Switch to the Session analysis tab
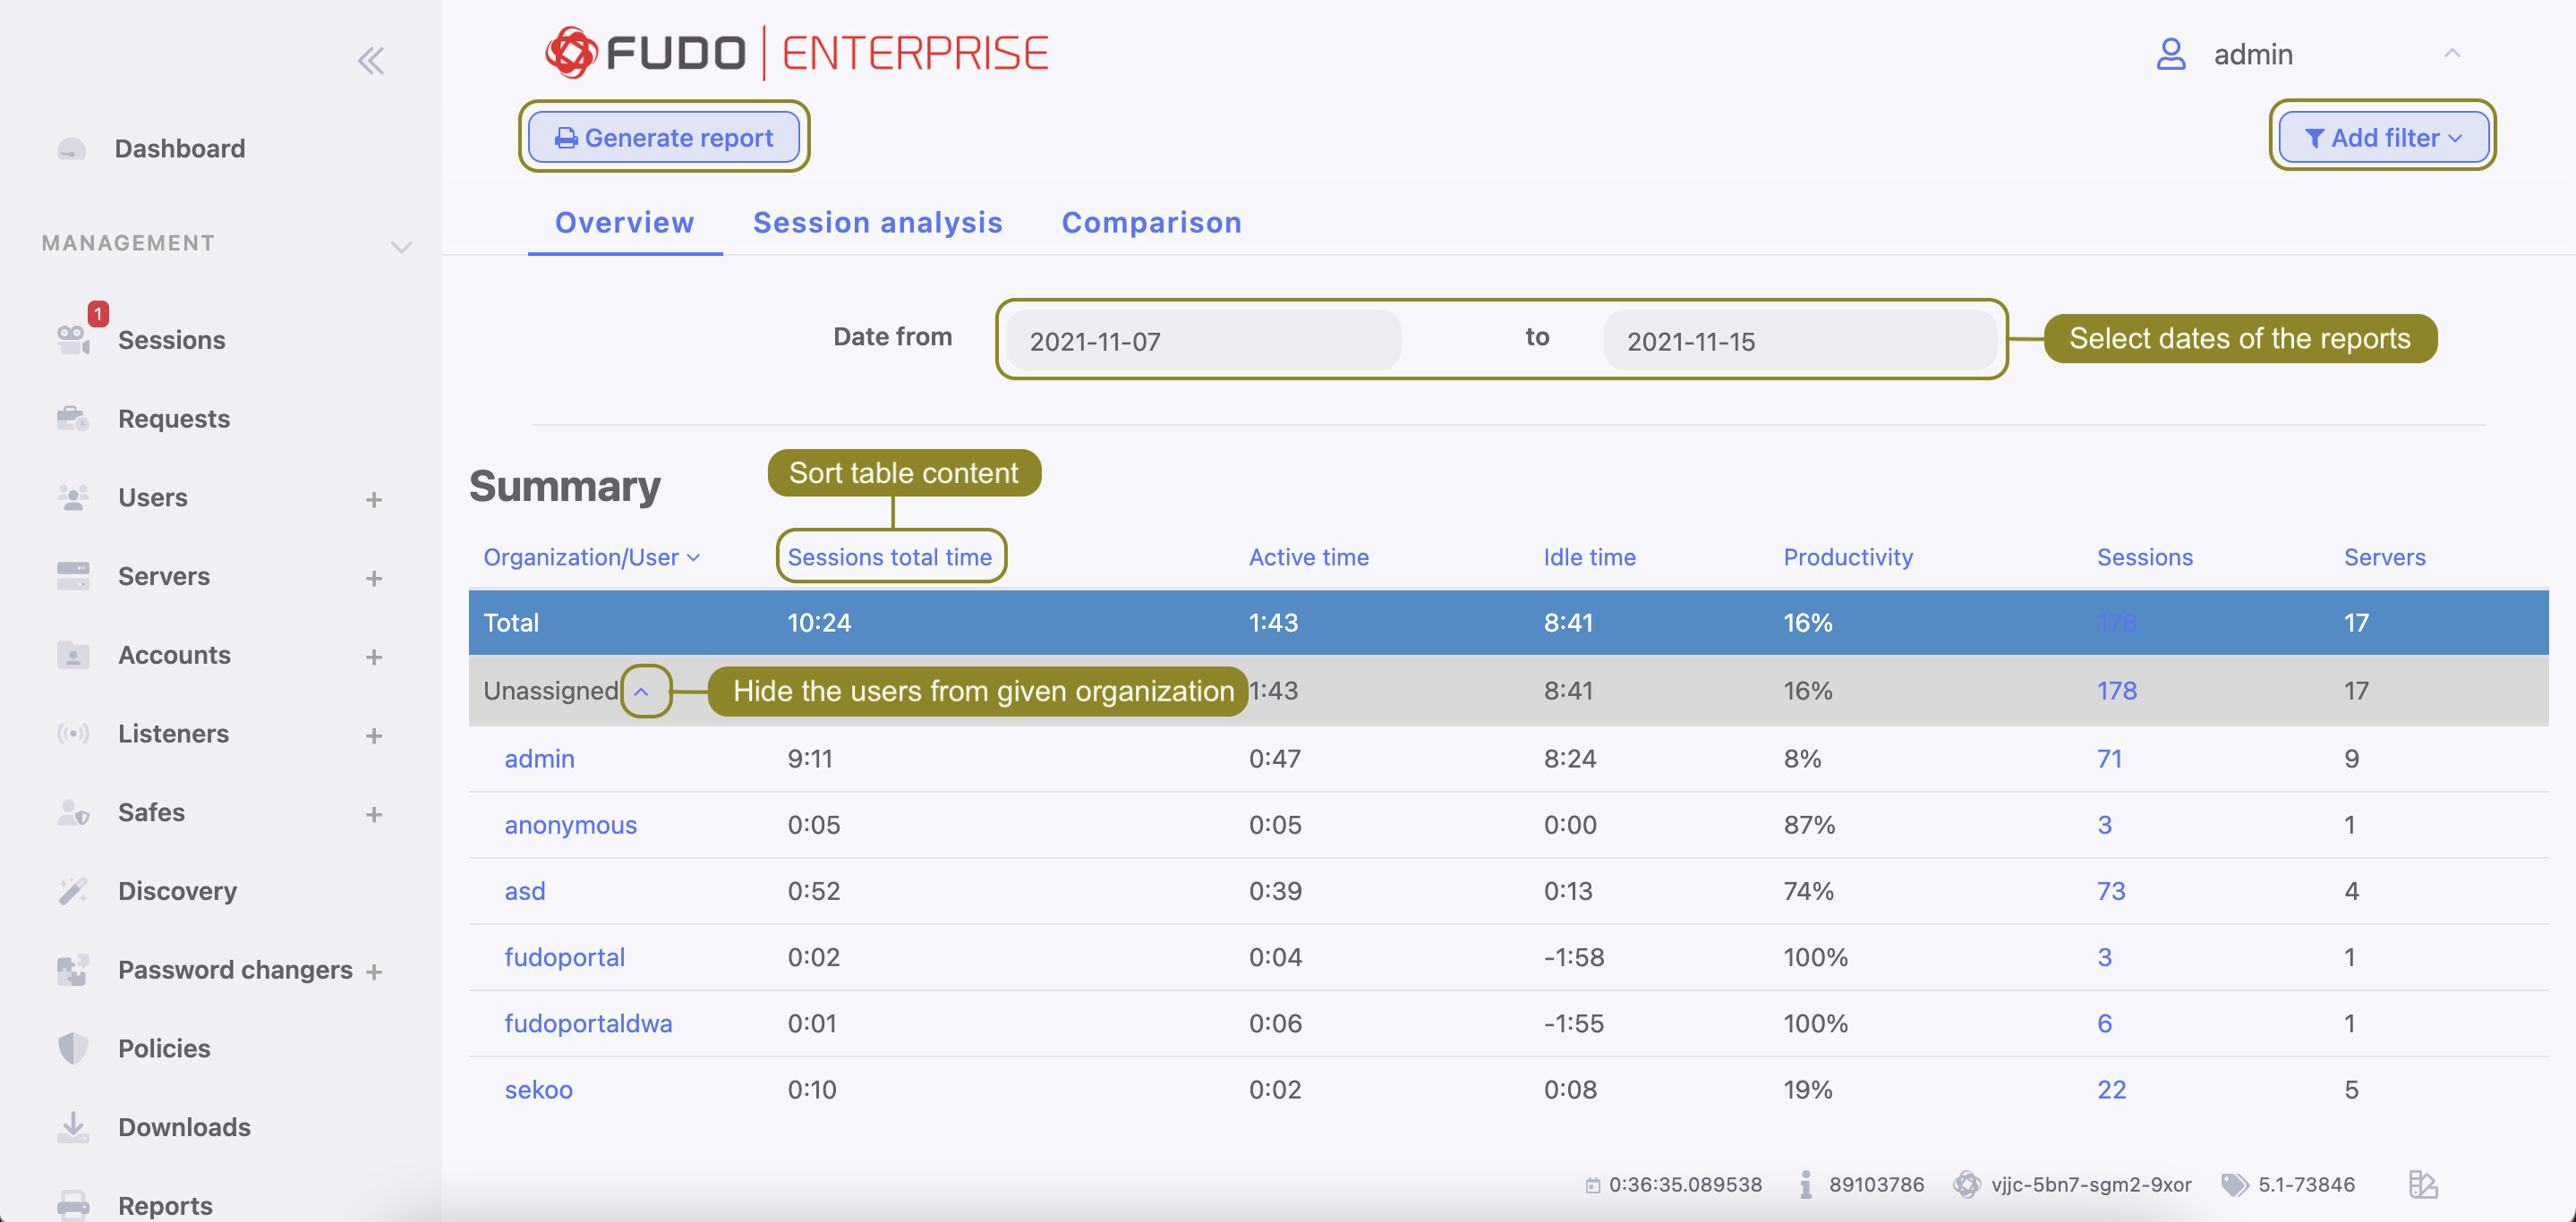The width and height of the screenshot is (2576, 1222). [878, 222]
